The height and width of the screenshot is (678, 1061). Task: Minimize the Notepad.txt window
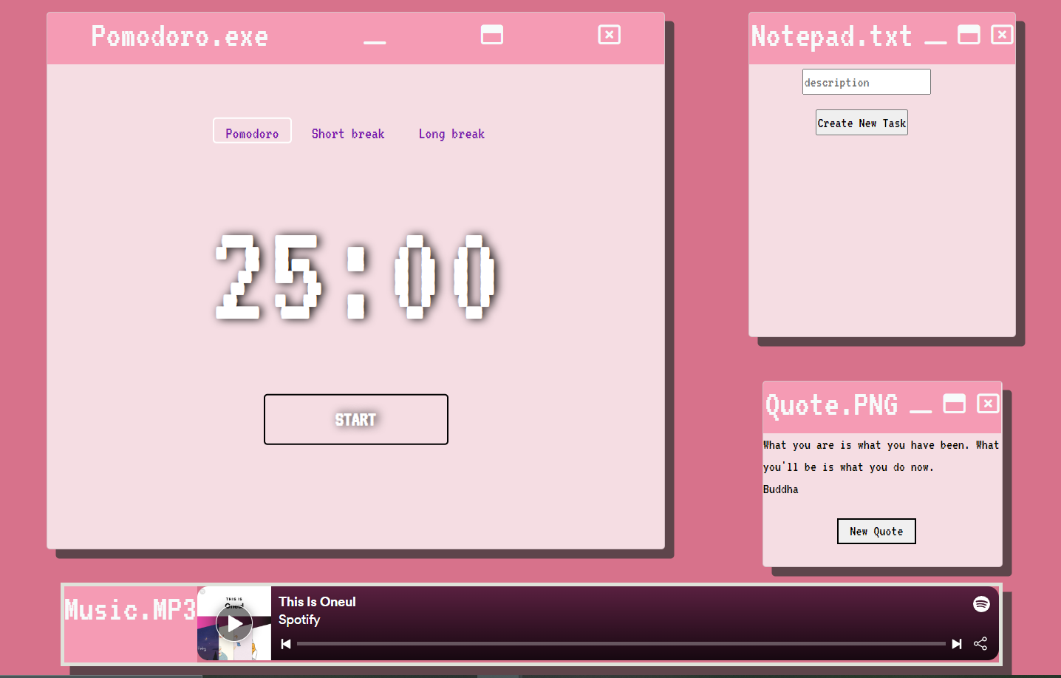click(935, 42)
